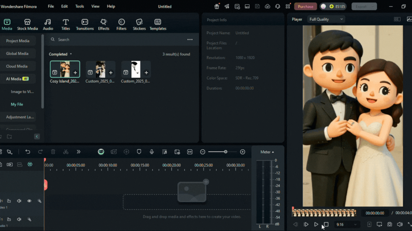Viewport: 412px width, 231px height.
Task: Open the Tools menu
Action: [x=79, y=6]
